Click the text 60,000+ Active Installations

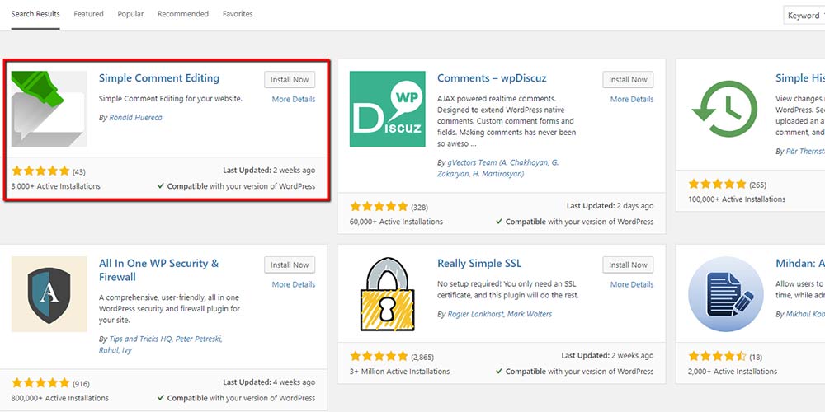(x=396, y=222)
